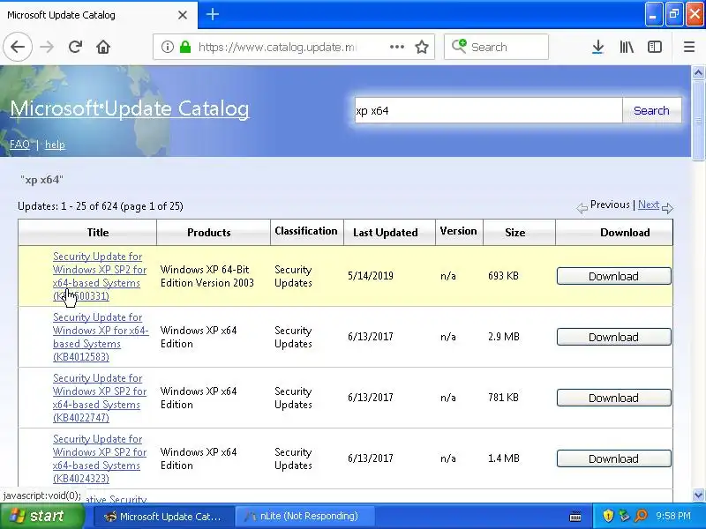Open the KB4012583 security update link
This screenshot has height=529, width=706.
[101, 337]
